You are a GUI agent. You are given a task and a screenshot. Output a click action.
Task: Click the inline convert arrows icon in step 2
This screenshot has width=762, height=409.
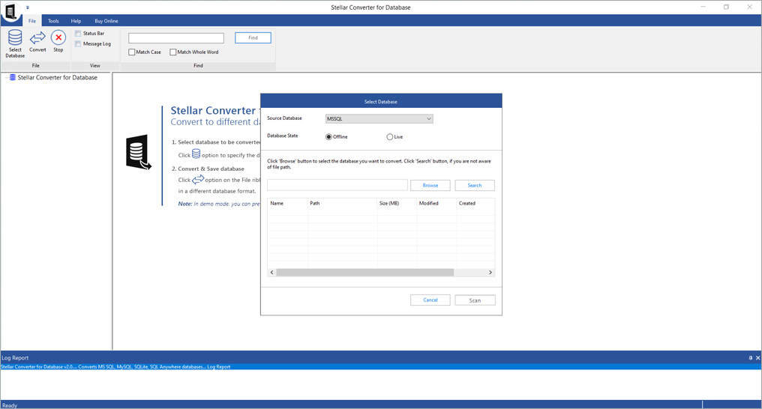pos(198,180)
